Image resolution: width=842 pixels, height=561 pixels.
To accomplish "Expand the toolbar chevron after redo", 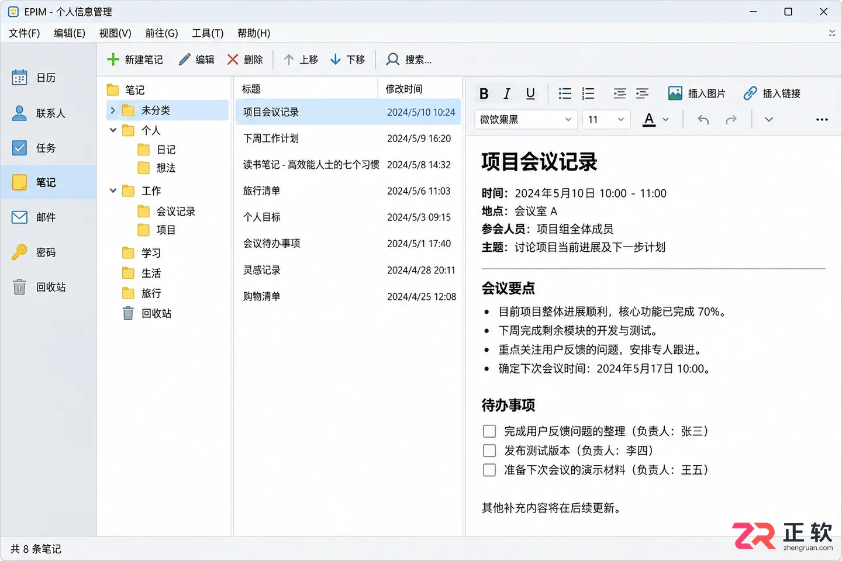I will 769,119.
